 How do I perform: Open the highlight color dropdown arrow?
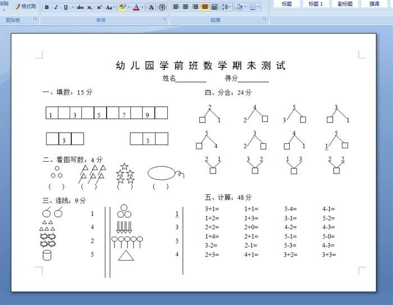click(129, 7)
